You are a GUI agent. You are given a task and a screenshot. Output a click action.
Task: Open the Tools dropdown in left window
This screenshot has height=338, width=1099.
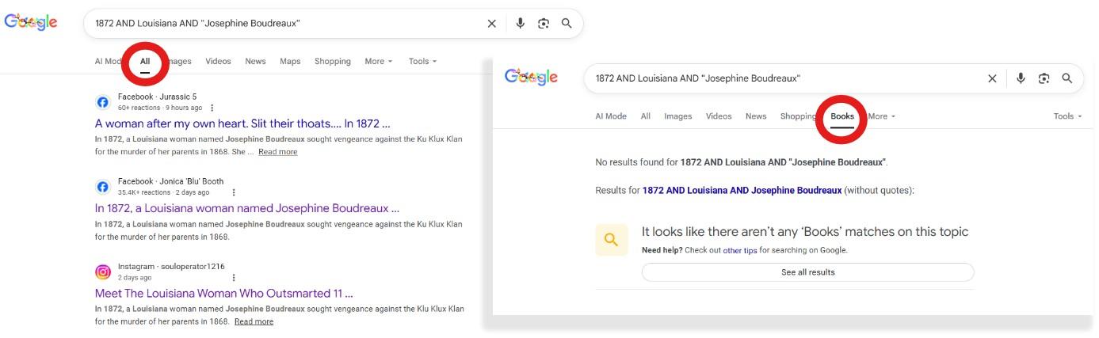(422, 62)
